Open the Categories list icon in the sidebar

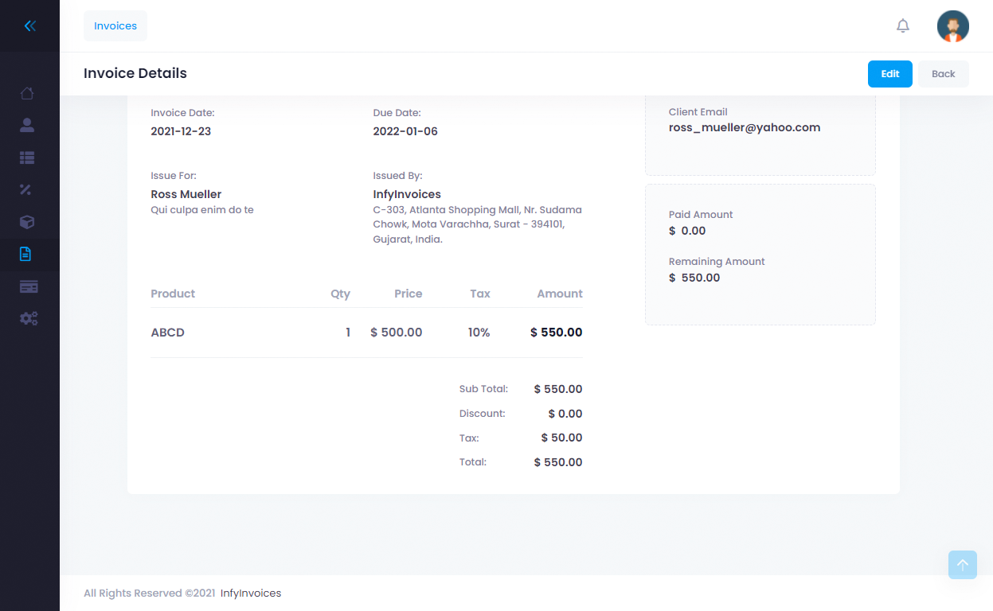[x=27, y=158]
